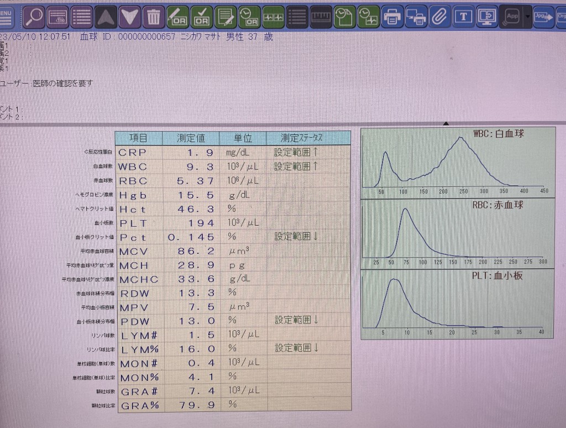566x428 pixels.
Task: Export as Jpg using the Jpg icon
Action: [x=544, y=17]
